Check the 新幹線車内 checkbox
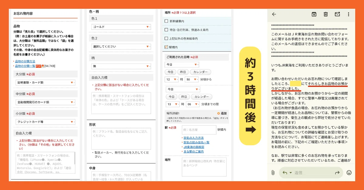The image size is (364, 190). [166, 21]
